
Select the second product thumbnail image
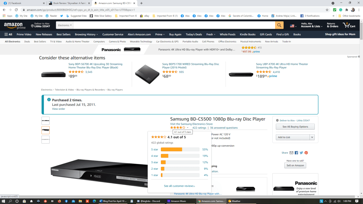(x=46, y=130)
